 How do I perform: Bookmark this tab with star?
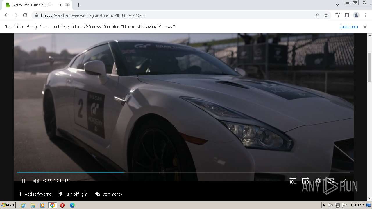pyautogui.click(x=326, y=15)
